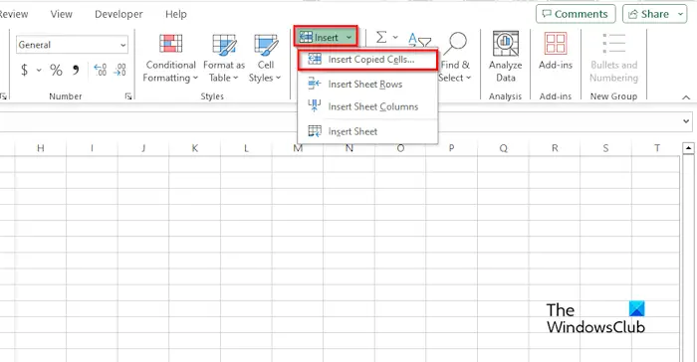Select column R header
Screen dimensions: 697x362
tap(555, 148)
